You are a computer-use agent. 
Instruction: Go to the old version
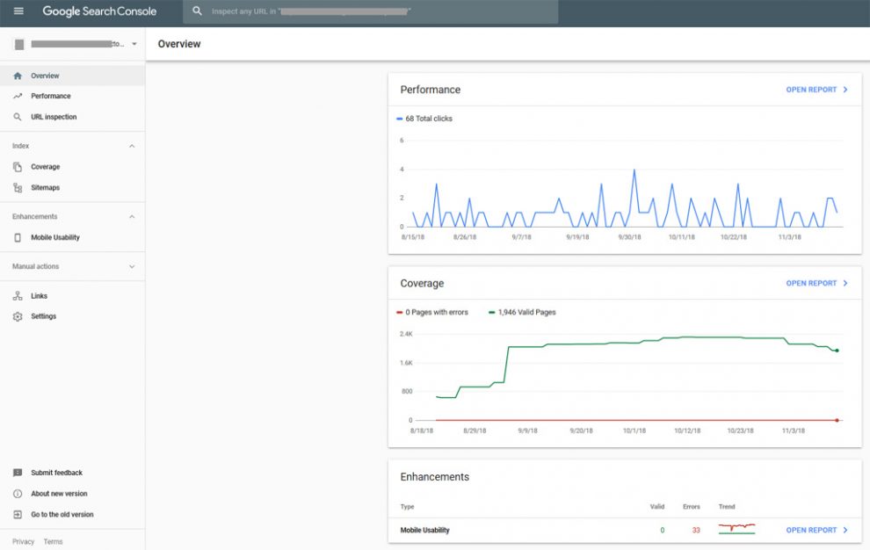pyautogui.click(x=62, y=514)
